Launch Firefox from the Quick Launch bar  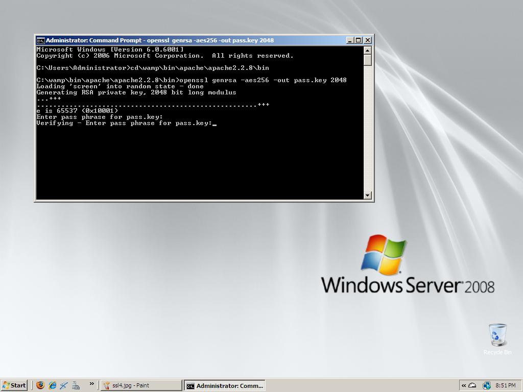(40, 385)
